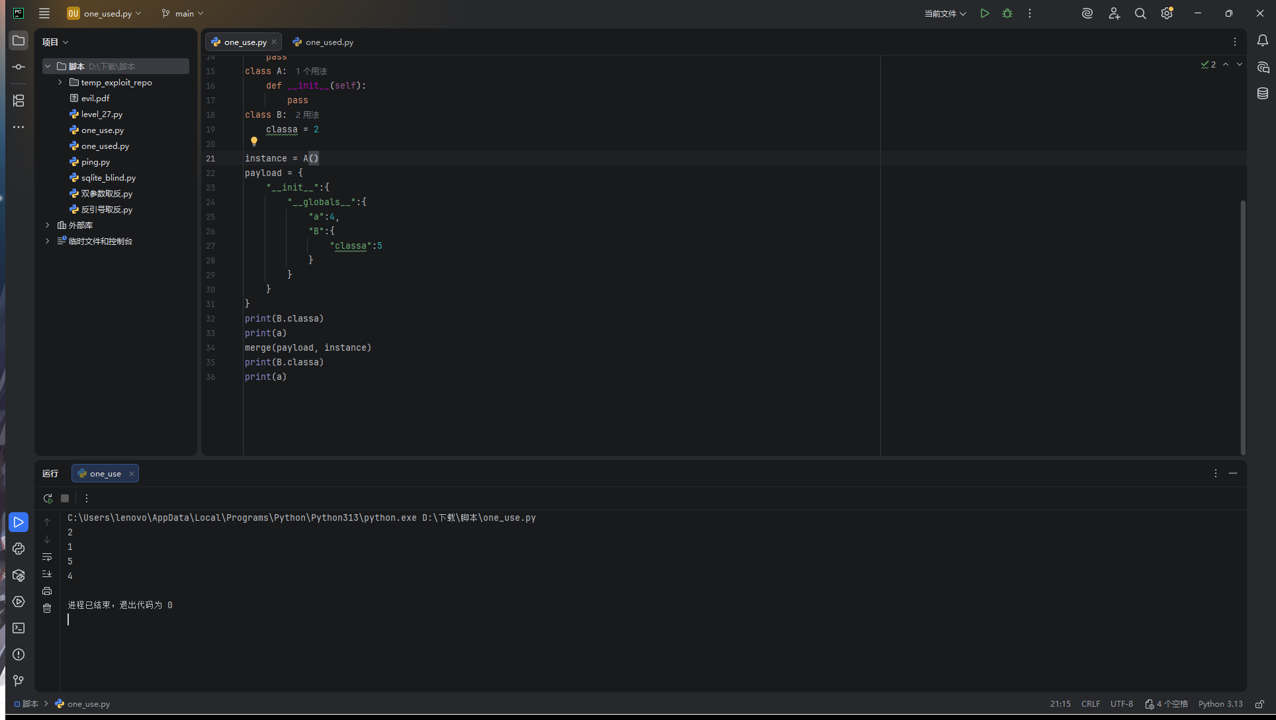This screenshot has height=720, width=1276.
Task: Click the editor vertical scrollbar
Action: click(1243, 327)
